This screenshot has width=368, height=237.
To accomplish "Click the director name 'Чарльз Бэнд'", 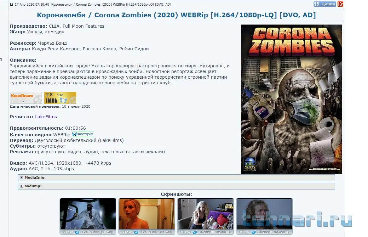I will click(x=52, y=43).
